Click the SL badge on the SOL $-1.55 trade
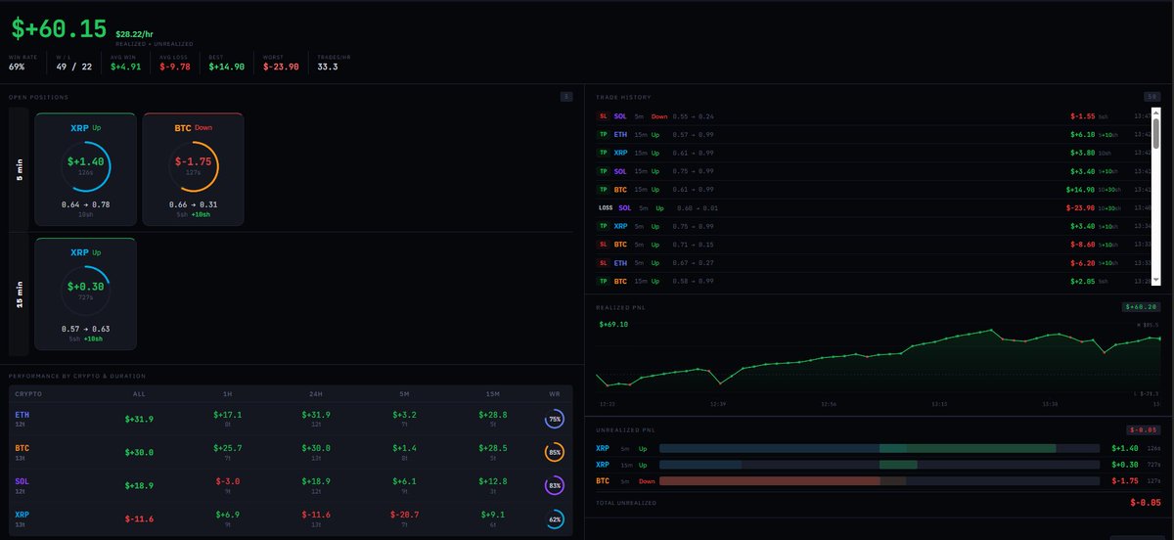Screen dimensions: 1174x540 point(603,115)
